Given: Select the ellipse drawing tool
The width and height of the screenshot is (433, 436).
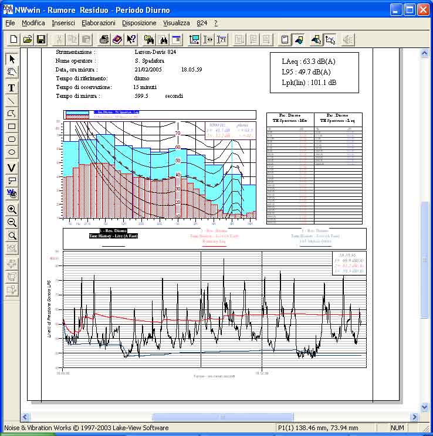Looking at the screenshot, I should tap(12, 152).
